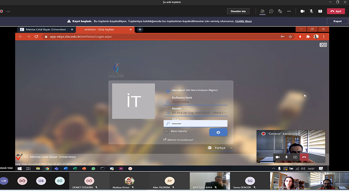
Task: Unmute the microphone in meeting toolbar
Action: pyautogui.click(x=311, y=11)
